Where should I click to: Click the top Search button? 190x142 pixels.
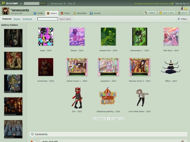[x=43, y=4]
